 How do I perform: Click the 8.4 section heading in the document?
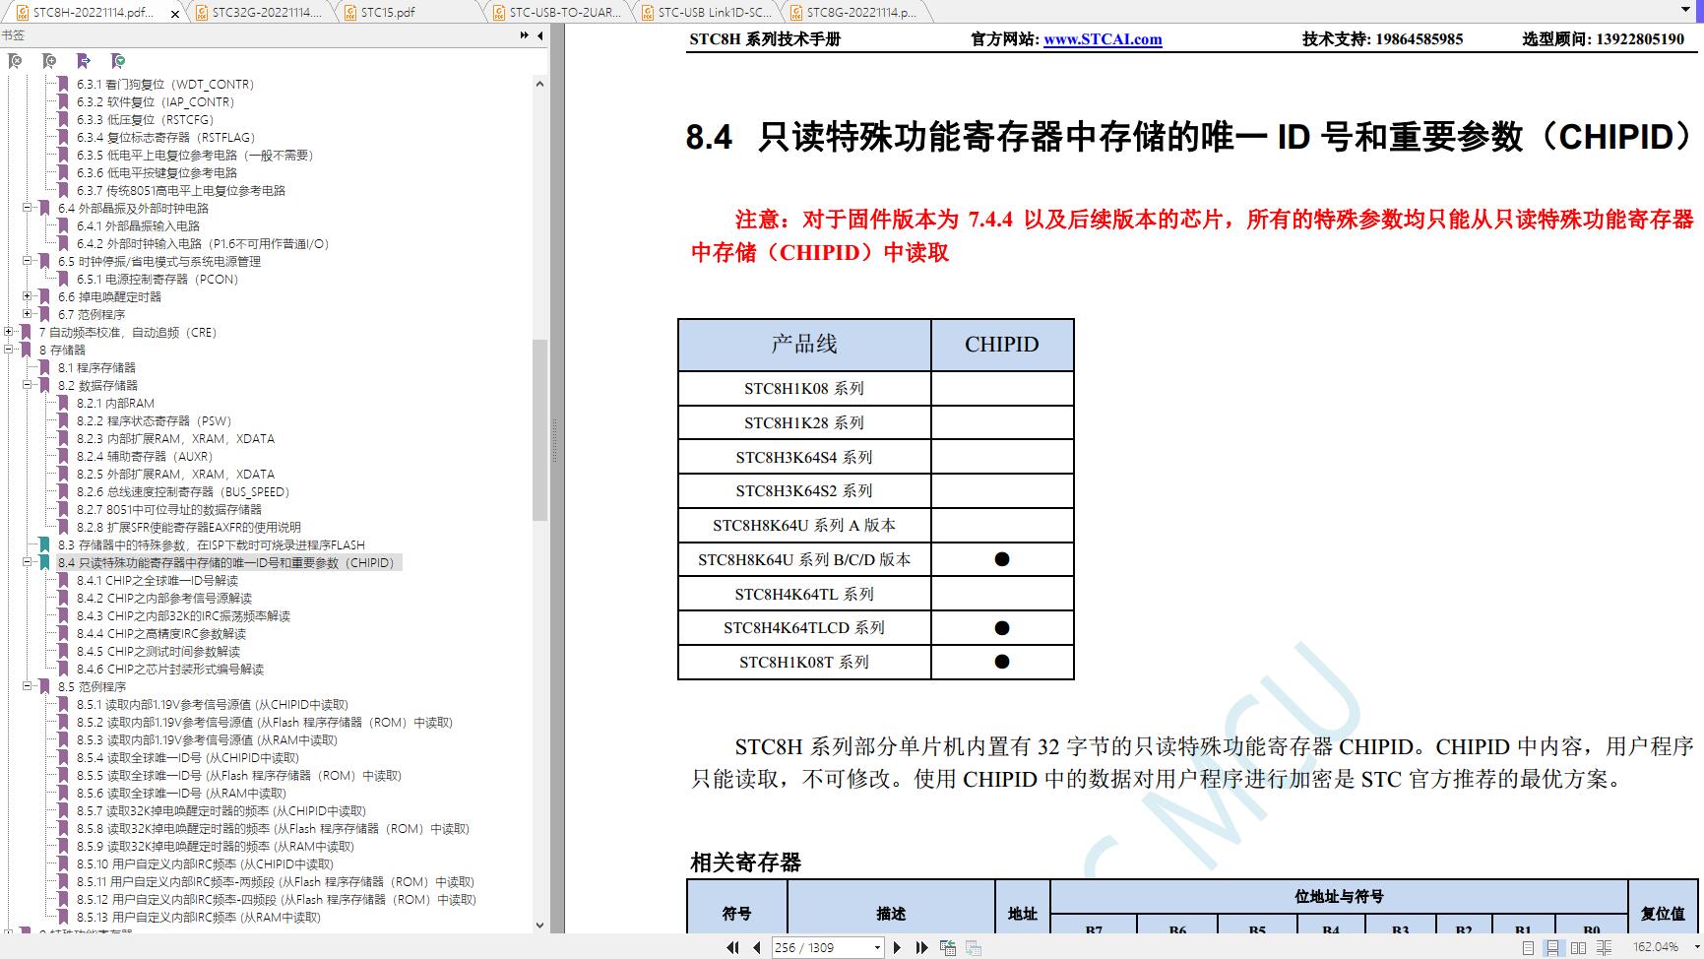click(x=1189, y=137)
